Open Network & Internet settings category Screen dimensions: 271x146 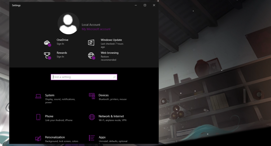click(109, 118)
